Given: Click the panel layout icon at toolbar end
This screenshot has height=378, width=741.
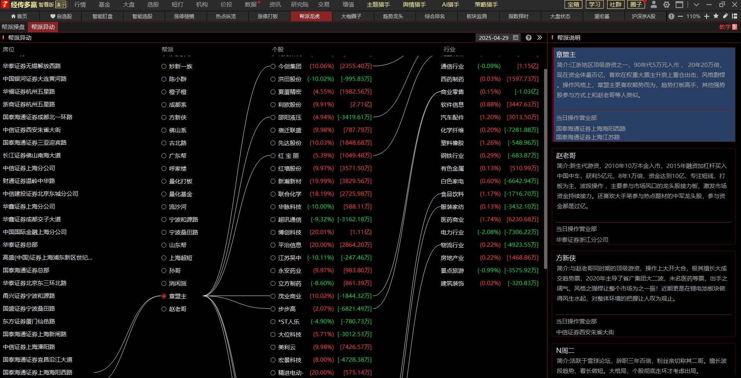Looking at the screenshot, I should (734, 16).
